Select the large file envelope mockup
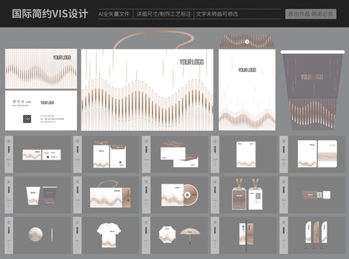 coord(247,83)
